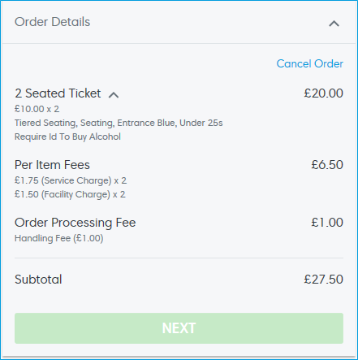Screen dimensions: 358x360
Task: Collapse the 2 Seated Ticket chevron
Action: (x=114, y=95)
